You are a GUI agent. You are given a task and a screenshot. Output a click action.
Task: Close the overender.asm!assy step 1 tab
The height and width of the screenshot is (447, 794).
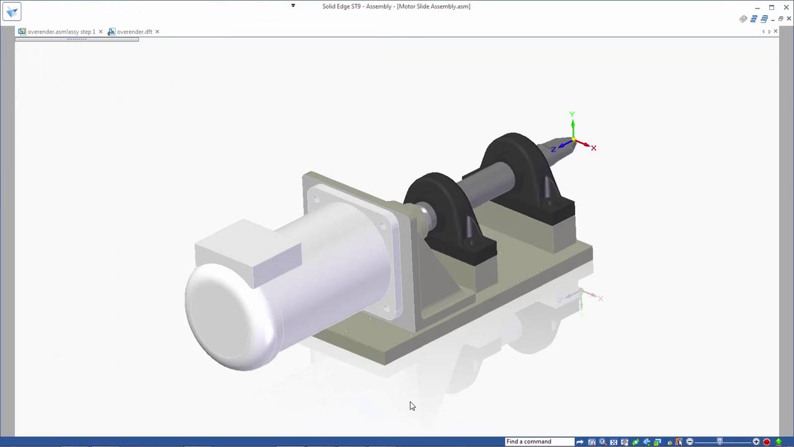coord(100,32)
